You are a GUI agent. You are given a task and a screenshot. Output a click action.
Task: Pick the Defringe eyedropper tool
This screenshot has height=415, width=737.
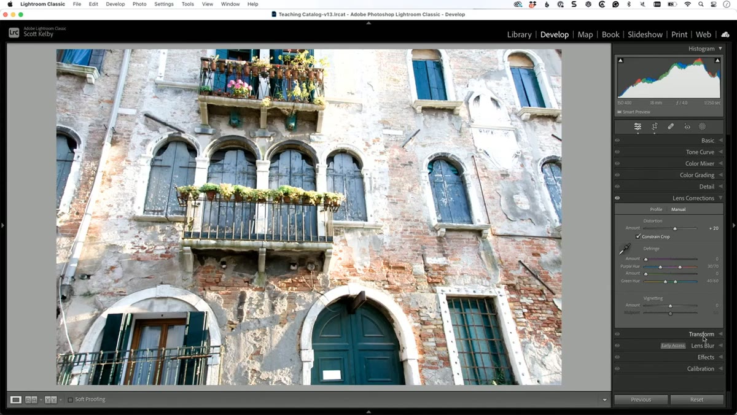click(x=625, y=249)
